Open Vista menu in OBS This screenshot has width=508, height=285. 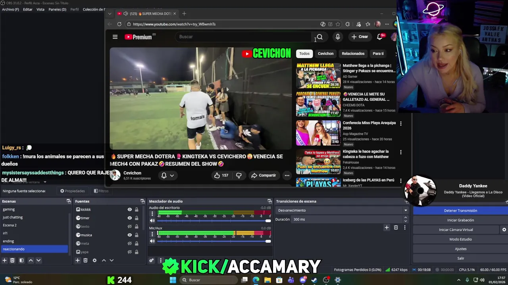(x=40, y=9)
